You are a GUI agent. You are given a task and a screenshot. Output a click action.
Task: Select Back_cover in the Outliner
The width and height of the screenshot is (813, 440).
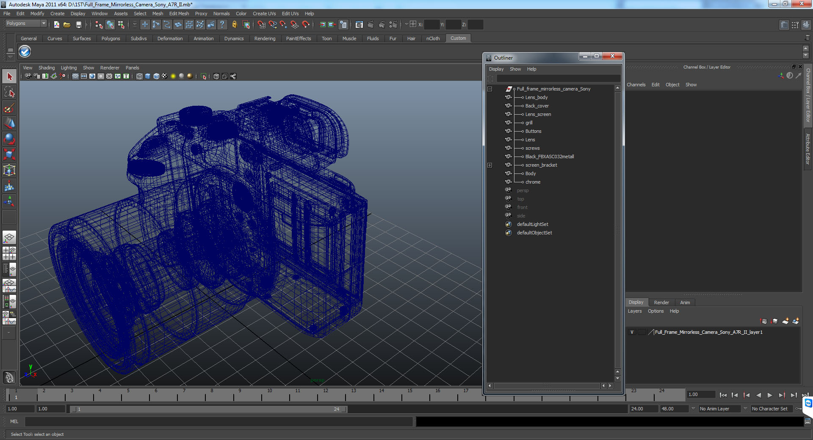tap(537, 106)
